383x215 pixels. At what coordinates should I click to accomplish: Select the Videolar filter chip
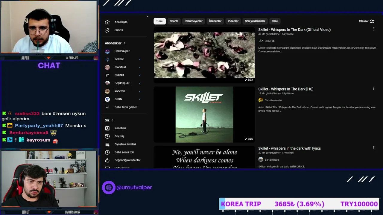click(233, 21)
